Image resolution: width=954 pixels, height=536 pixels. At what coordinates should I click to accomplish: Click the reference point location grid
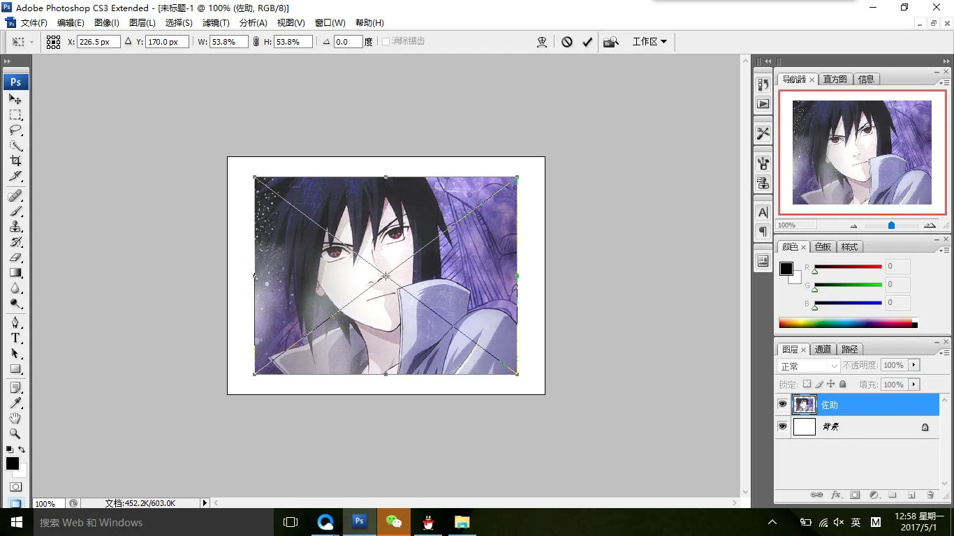coord(54,42)
